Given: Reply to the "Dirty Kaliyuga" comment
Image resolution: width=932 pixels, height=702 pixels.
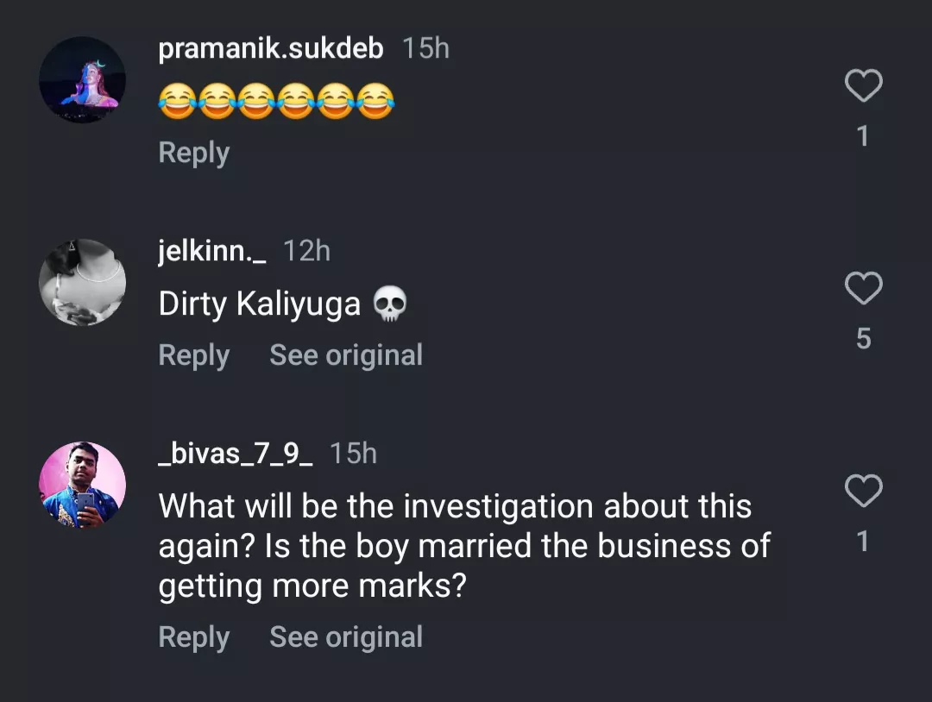Looking at the screenshot, I should coord(194,355).
